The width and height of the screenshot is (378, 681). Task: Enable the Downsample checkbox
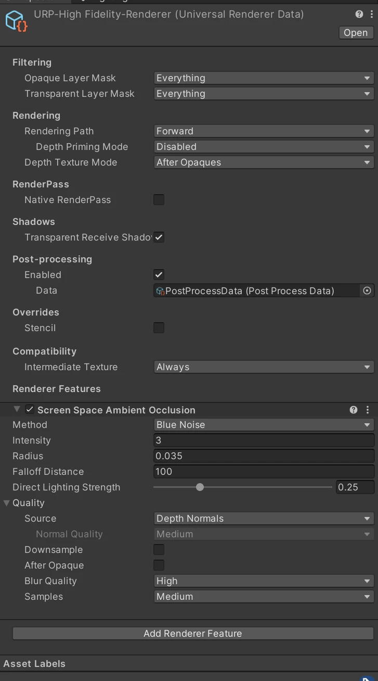click(x=159, y=550)
